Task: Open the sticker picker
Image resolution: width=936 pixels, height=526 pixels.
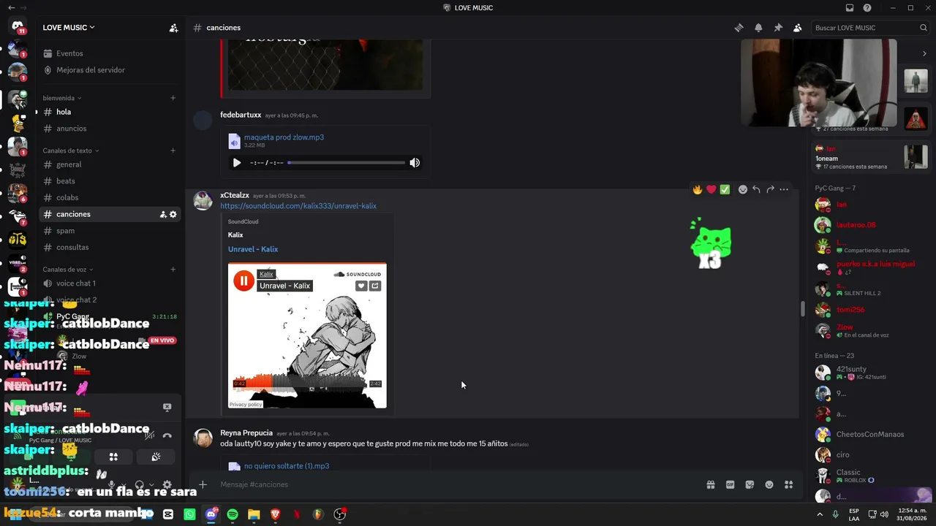Action: click(x=750, y=484)
